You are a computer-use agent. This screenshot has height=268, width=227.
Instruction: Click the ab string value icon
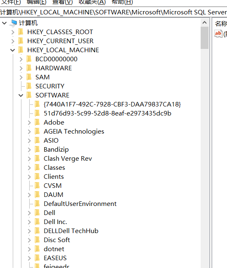coord(218,34)
